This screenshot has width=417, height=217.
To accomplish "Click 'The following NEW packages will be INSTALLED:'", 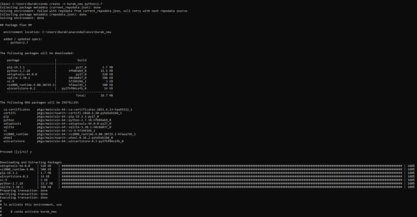I will 40,103.
